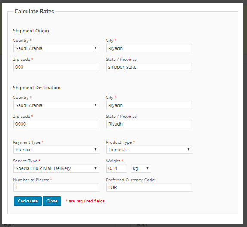Image resolution: width=247 pixels, height=227 pixels.
Task: Expand the destination Country dropdown
Action: (56, 105)
